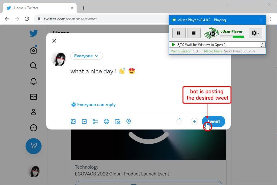Add a poll using the poll icon
Screen dimensions: 277x185
coord(95,121)
